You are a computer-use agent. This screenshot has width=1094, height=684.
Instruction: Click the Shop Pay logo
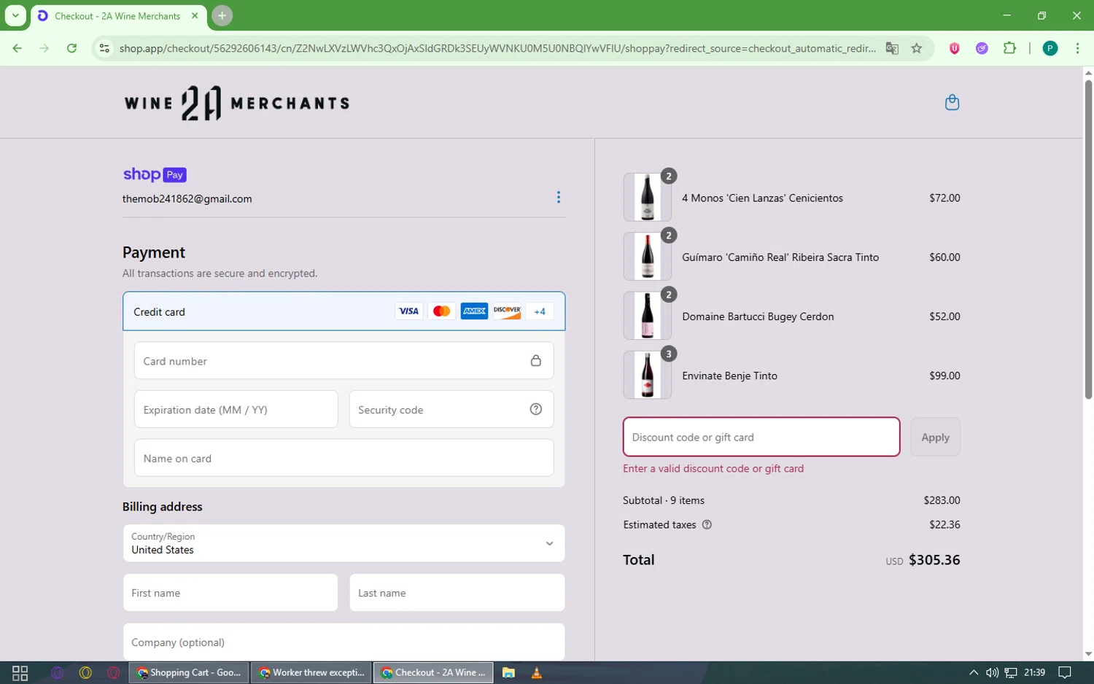click(x=155, y=174)
